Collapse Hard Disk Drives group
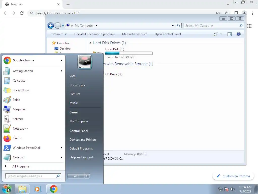258x194 pixels. 90,43
